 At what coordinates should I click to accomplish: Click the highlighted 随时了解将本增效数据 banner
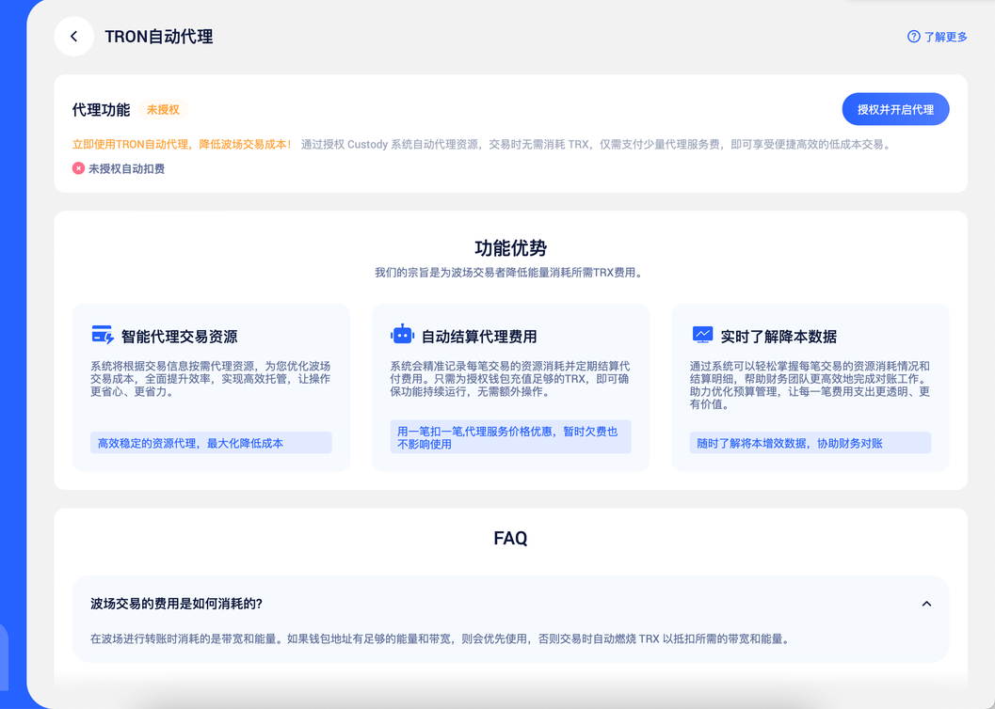coord(810,442)
